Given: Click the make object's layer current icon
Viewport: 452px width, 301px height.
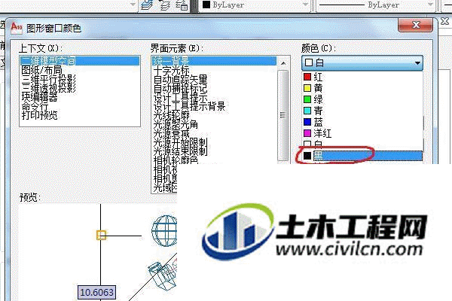Looking at the screenshot, I should click(x=147, y=5).
